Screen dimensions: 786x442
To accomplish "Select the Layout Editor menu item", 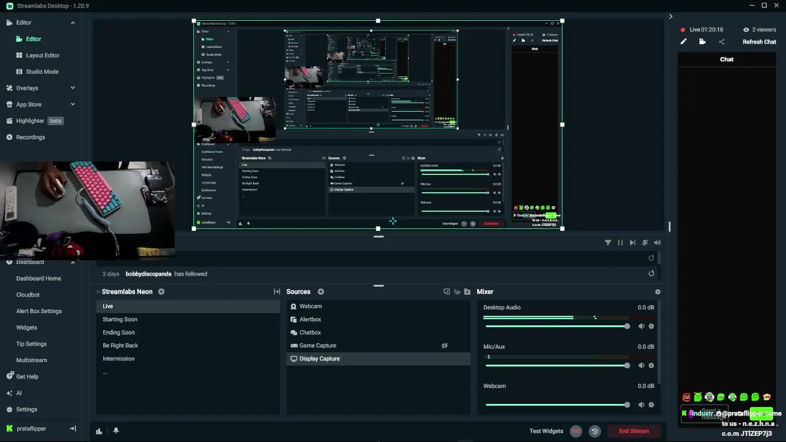I will click(x=42, y=55).
